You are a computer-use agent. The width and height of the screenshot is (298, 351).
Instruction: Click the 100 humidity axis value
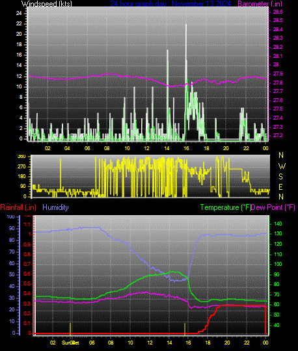tap(11, 216)
